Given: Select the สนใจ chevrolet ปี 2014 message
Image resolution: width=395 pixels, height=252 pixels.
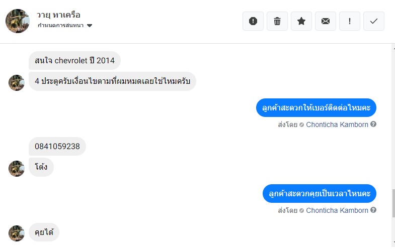Looking at the screenshot, I should click(74, 61).
